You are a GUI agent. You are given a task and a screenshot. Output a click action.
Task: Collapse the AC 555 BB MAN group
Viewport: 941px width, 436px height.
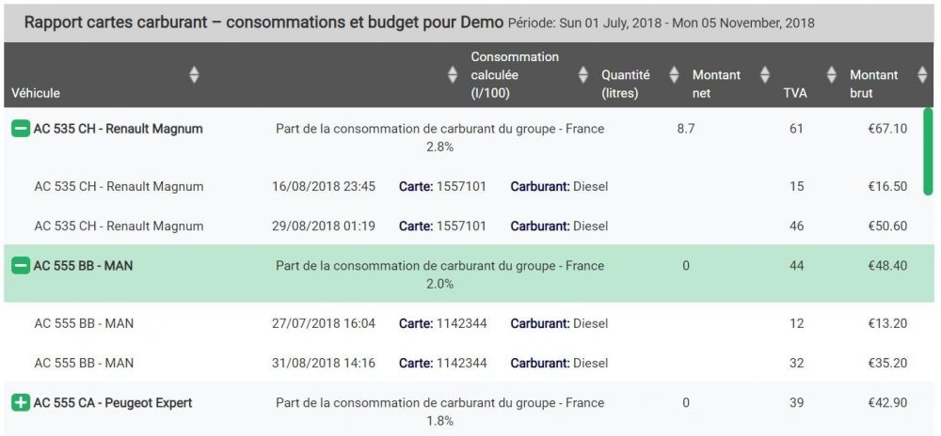21,265
